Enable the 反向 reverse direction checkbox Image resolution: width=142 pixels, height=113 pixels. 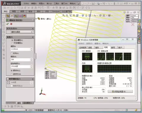tap(12, 53)
